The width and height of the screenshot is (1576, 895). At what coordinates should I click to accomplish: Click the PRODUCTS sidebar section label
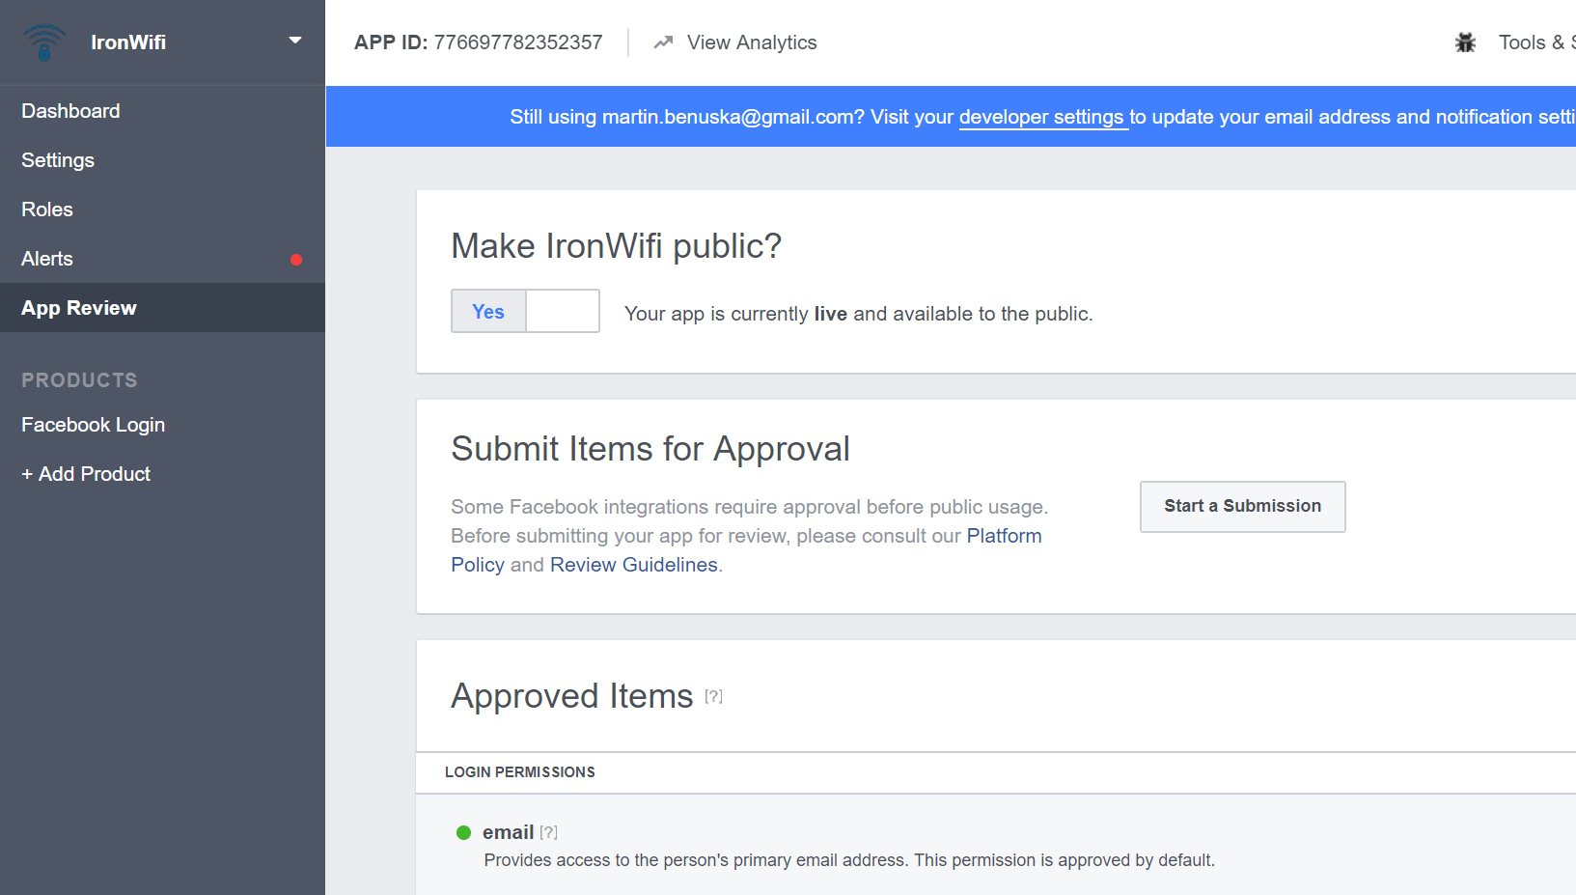click(x=79, y=380)
